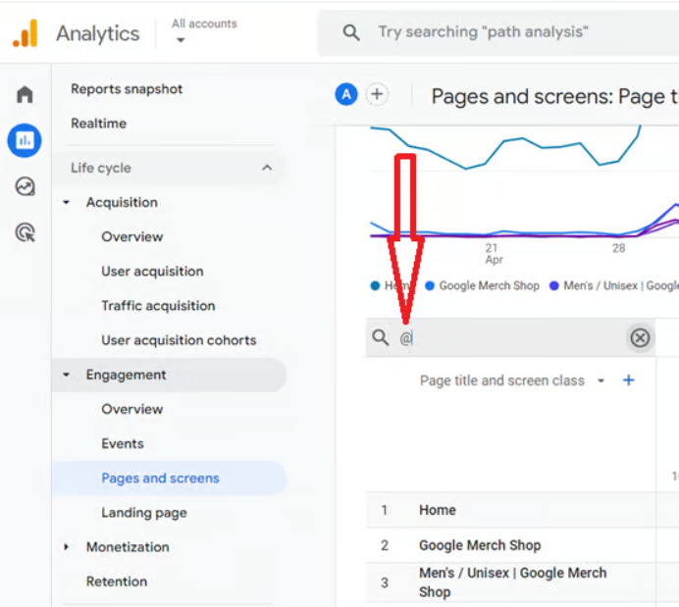Expand the Monetization group arrow
The width and height of the screenshot is (679, 607).
point(67,547)
